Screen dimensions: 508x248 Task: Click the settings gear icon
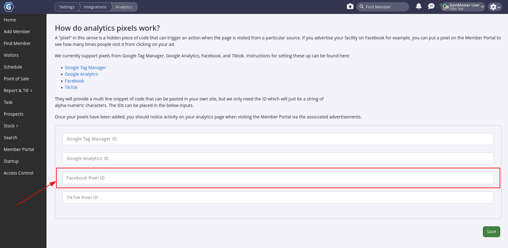tap(493, 7)
